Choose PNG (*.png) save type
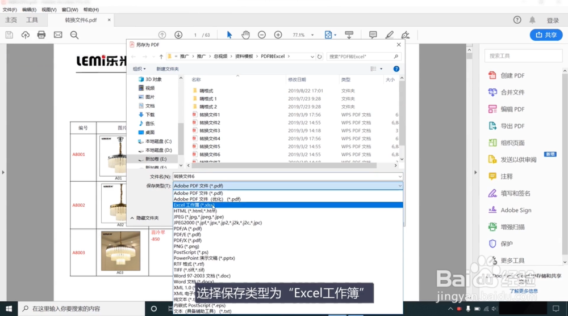Screen dimensions: 568x316 click(x=288, y=246)
